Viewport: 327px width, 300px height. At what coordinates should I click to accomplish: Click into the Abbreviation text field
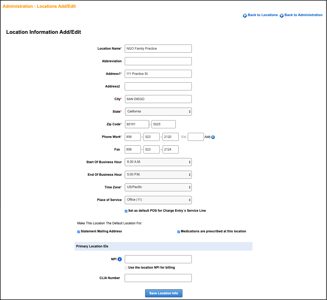[x=158, y=61]
